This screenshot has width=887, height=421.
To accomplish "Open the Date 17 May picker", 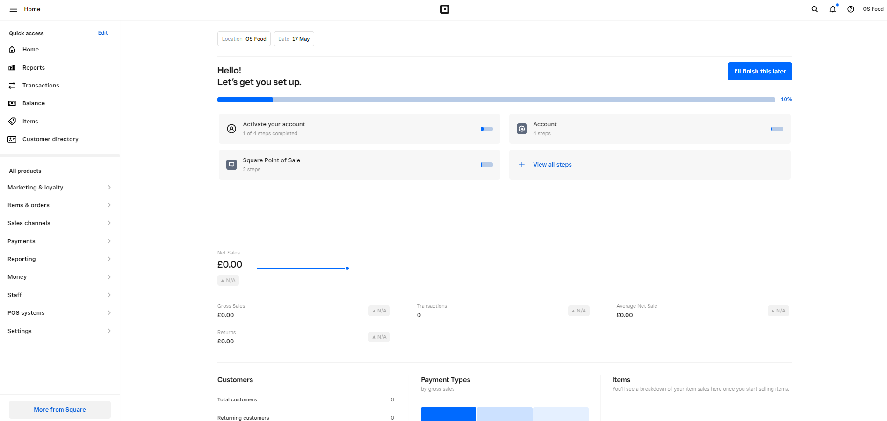I will point(294,39).
